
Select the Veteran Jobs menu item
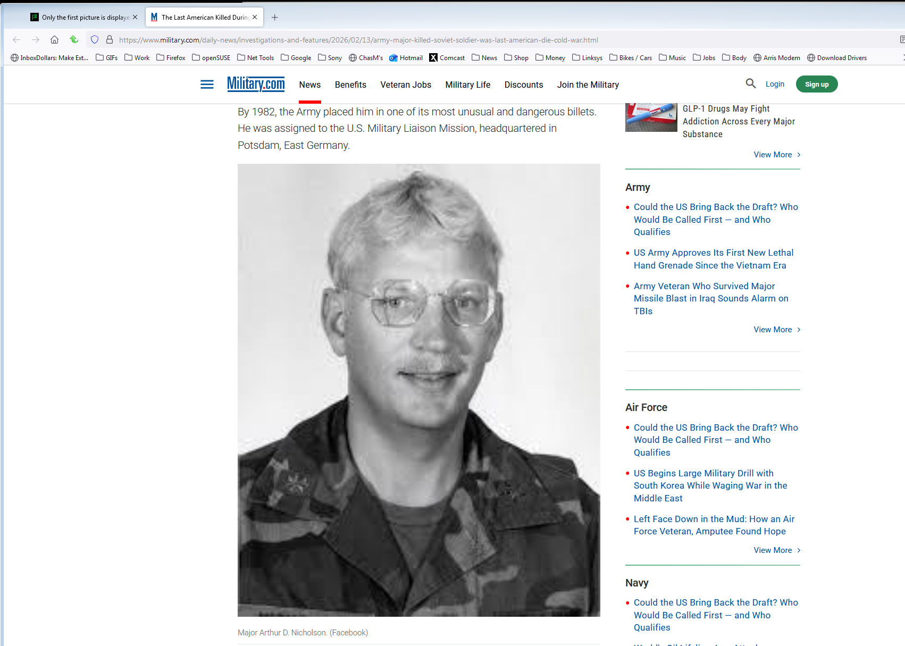tap(406, 85)
